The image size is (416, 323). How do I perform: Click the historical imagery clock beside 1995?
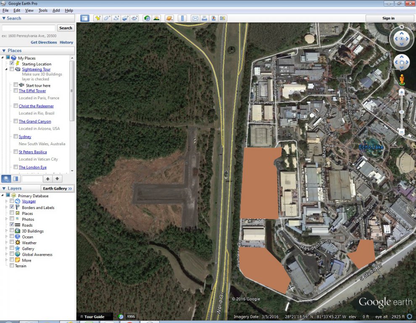[121, 316]
